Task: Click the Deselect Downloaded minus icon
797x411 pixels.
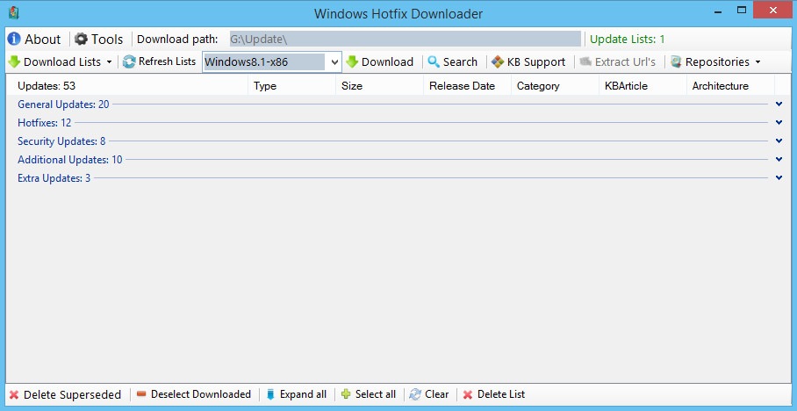Action: coord(141,394)
